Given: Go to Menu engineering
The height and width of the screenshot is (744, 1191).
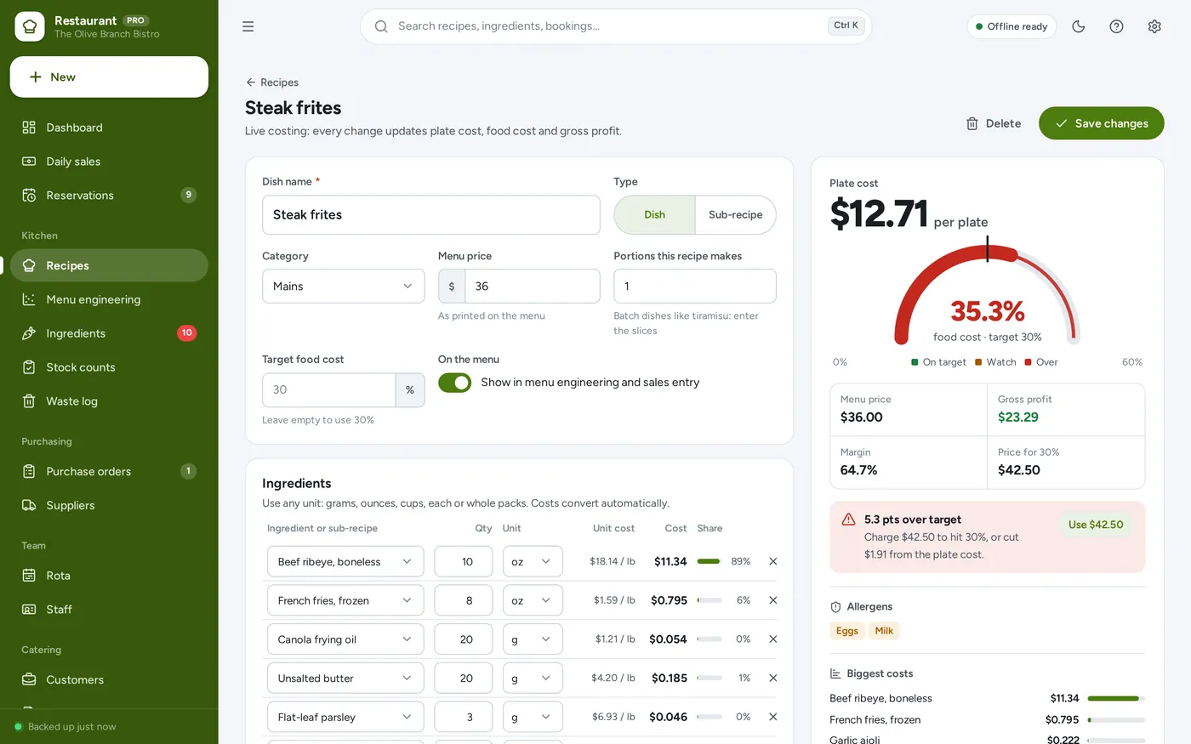Looking at the screenshot, I should point(109,299).
